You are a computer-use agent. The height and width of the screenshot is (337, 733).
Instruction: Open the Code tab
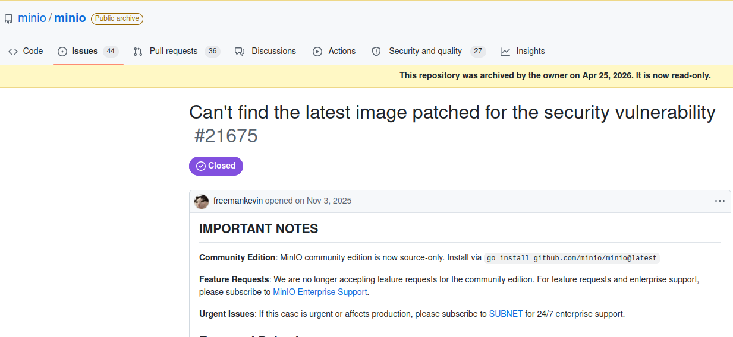click(26, 51)
